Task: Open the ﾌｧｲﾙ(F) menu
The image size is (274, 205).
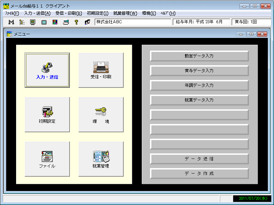Action: [x=12, y=13]
